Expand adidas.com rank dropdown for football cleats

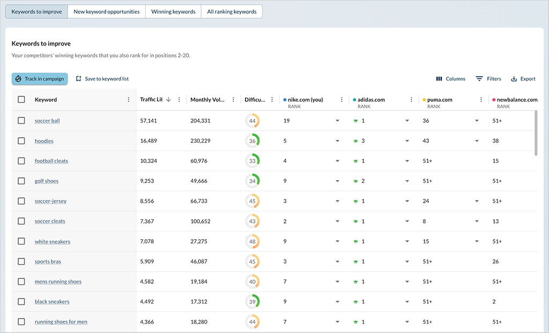(x=407, y=161)
